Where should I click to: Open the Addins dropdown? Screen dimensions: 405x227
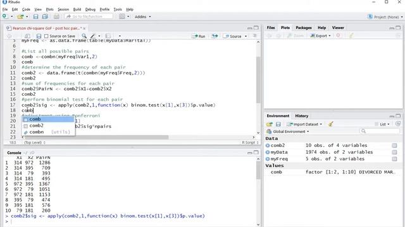point(142,17)
